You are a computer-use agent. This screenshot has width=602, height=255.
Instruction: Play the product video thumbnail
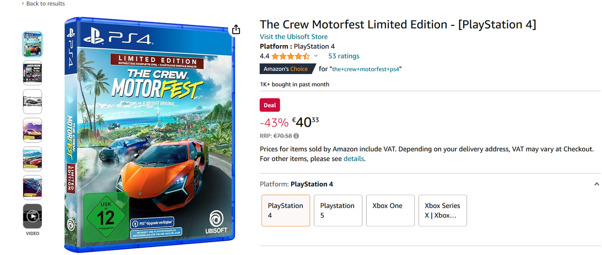[x=32, y=216]
